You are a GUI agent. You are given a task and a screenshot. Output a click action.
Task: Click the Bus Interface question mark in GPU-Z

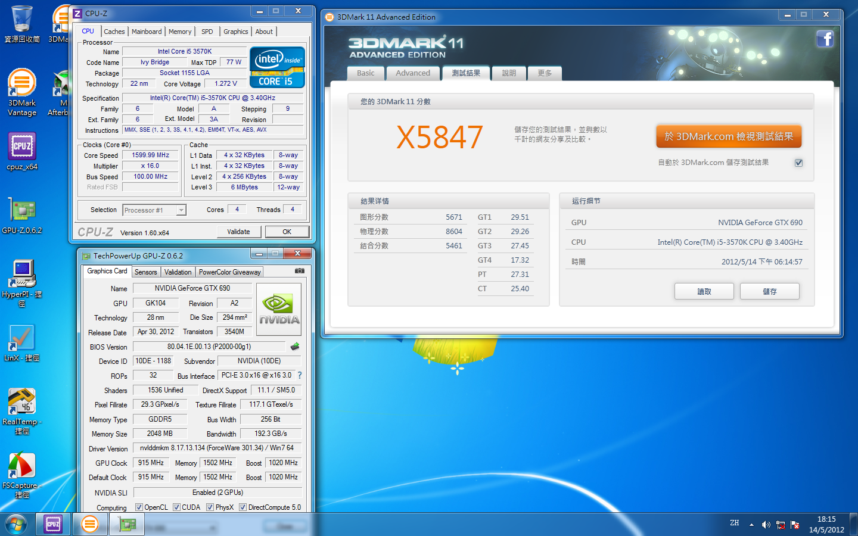(x=300, y=375)
